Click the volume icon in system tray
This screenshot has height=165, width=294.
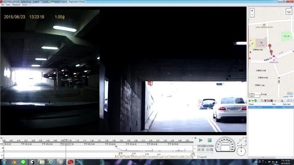click(277, 162)
